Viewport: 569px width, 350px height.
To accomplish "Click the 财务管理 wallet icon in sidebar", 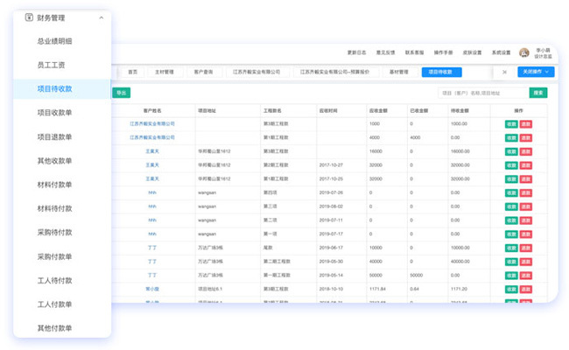I will (30, 17).
